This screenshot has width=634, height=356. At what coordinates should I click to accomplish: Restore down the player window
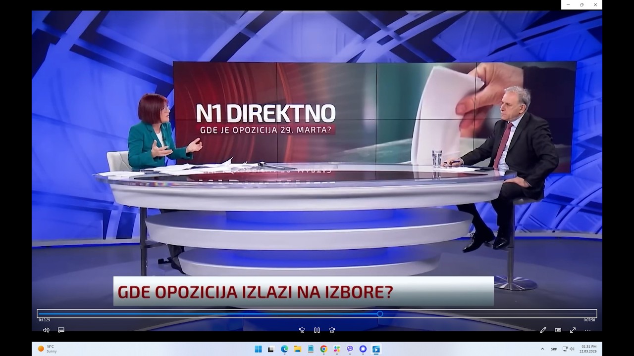coord(581,4)
